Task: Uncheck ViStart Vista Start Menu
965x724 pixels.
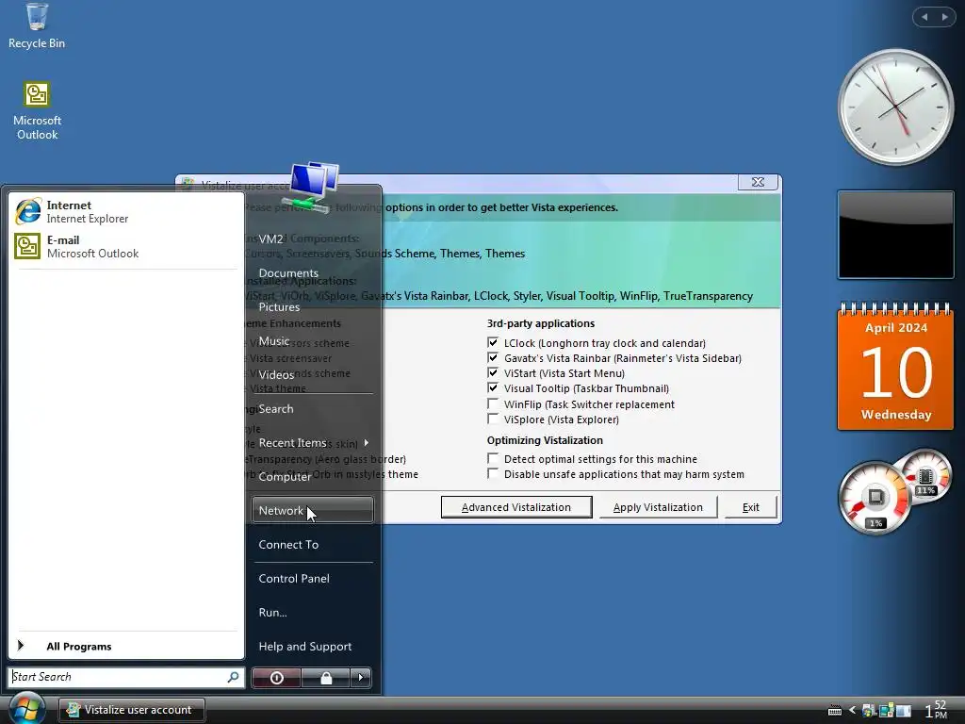Action: [x=492, y=372]
